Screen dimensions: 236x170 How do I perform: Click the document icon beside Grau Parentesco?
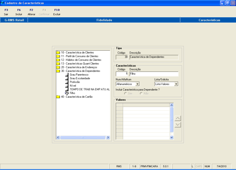click(67, 75)
